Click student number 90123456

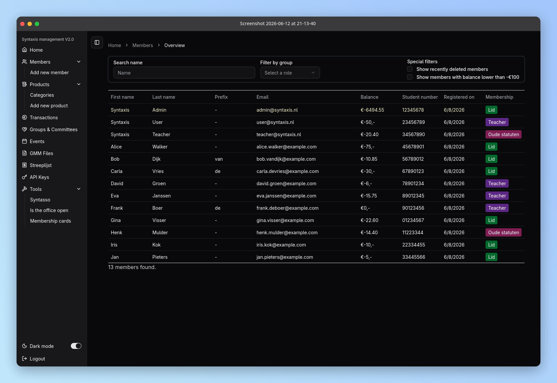click(x=413, y=208)
